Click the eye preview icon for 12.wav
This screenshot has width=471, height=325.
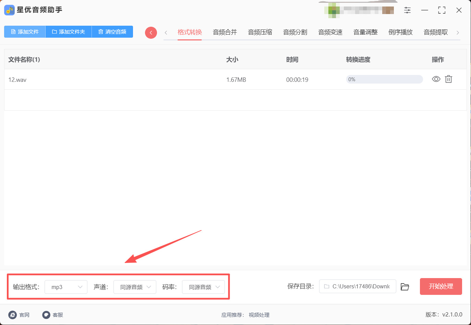(436, 79)
